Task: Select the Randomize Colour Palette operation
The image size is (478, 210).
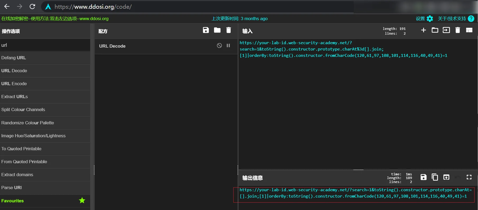Action: pyautogui.click(x=45, y=123)
